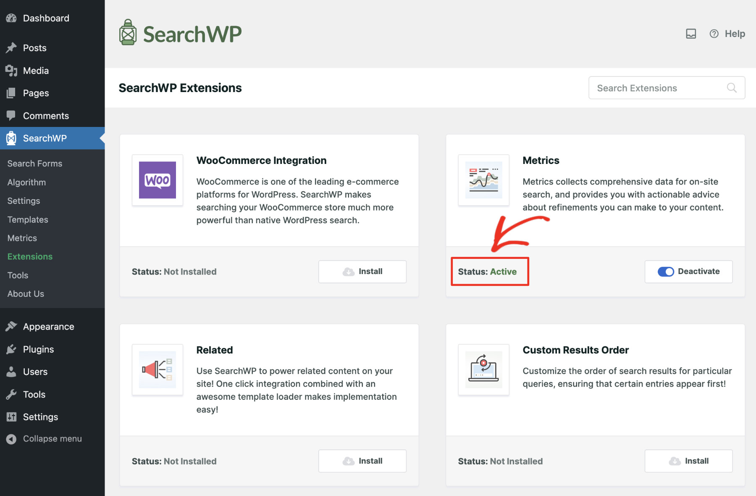The width and height of the screenshot is (756, 496).
Task: Click the Help question mark icon
Action: pos(714,34)
